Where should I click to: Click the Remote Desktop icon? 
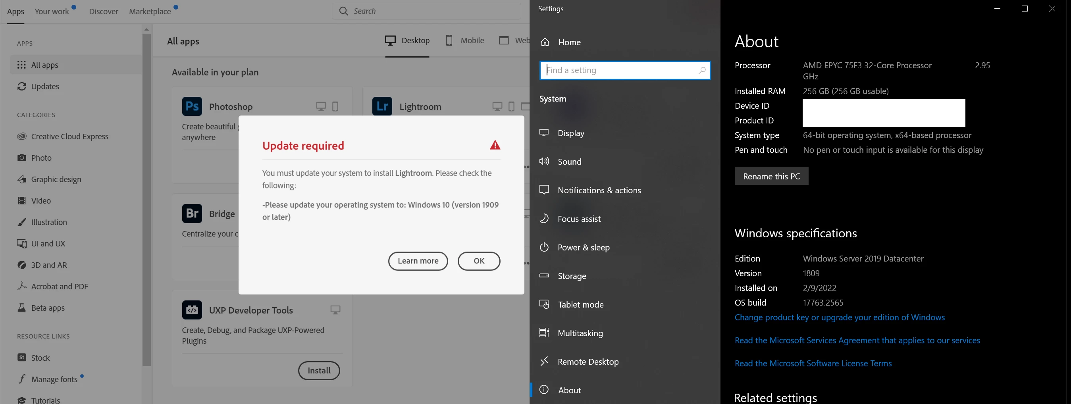pos(544,361)
